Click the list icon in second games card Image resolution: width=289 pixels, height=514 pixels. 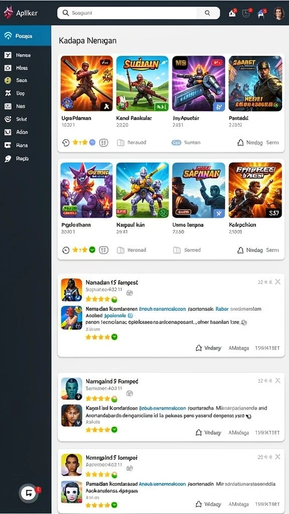[103, 250]
